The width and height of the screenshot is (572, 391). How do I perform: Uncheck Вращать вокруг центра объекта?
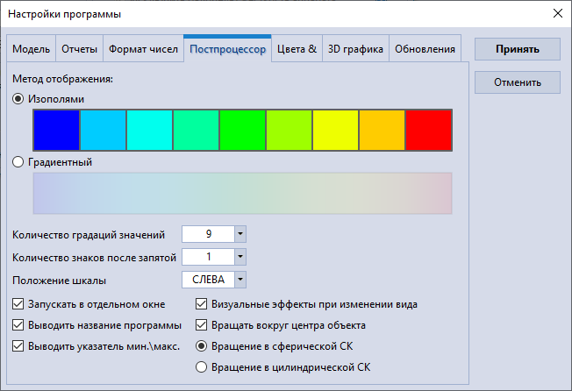[x=202, y=325]
